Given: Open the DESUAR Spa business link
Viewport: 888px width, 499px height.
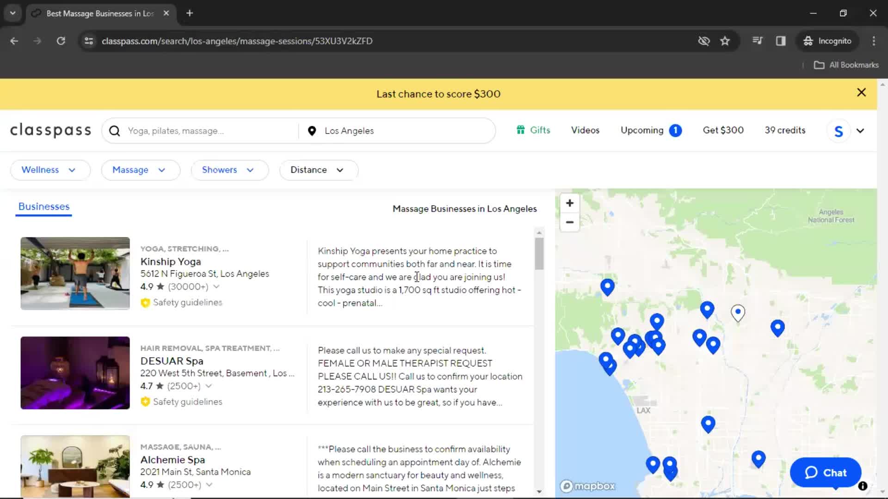Looking at the screenshot, I should click(x=172, y=361).
